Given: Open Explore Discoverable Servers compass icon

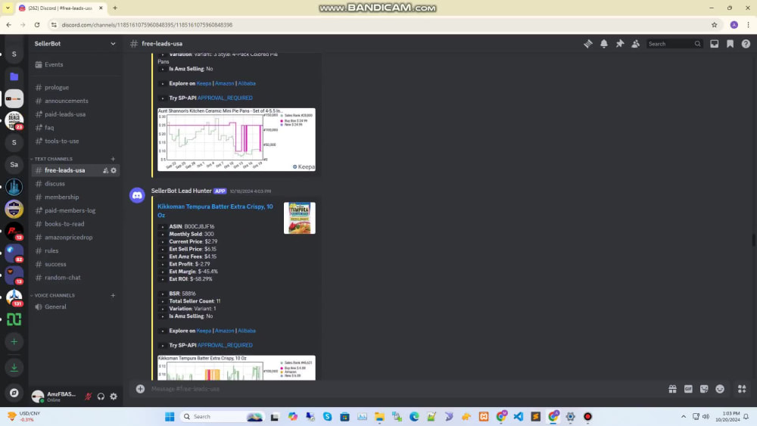Looking at the screenshot, I should point(14,393).
